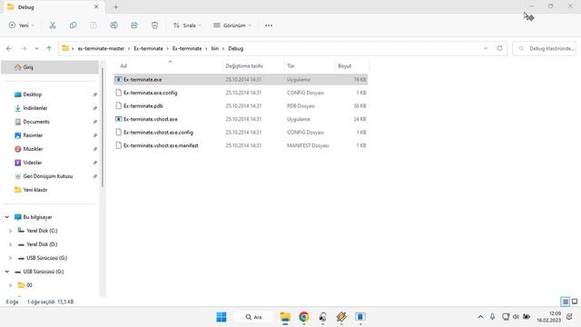Expand the first USB Sürücüsü (G:) node

(10, 258)
